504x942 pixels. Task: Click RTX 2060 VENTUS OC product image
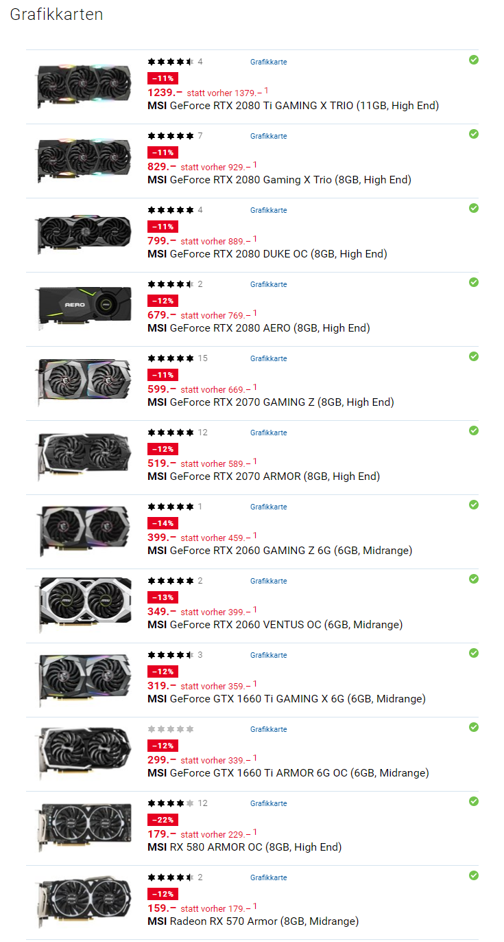(84, 601)
